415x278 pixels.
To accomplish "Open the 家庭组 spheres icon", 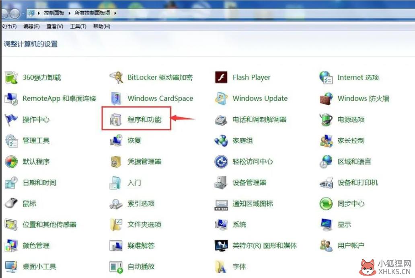I will tap(221, 141).
